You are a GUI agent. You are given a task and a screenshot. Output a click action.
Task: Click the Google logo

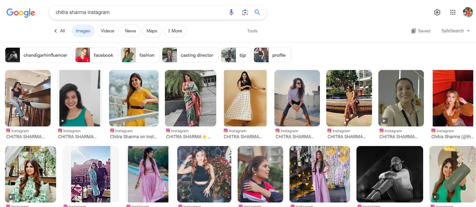click(x=21, y=13)
